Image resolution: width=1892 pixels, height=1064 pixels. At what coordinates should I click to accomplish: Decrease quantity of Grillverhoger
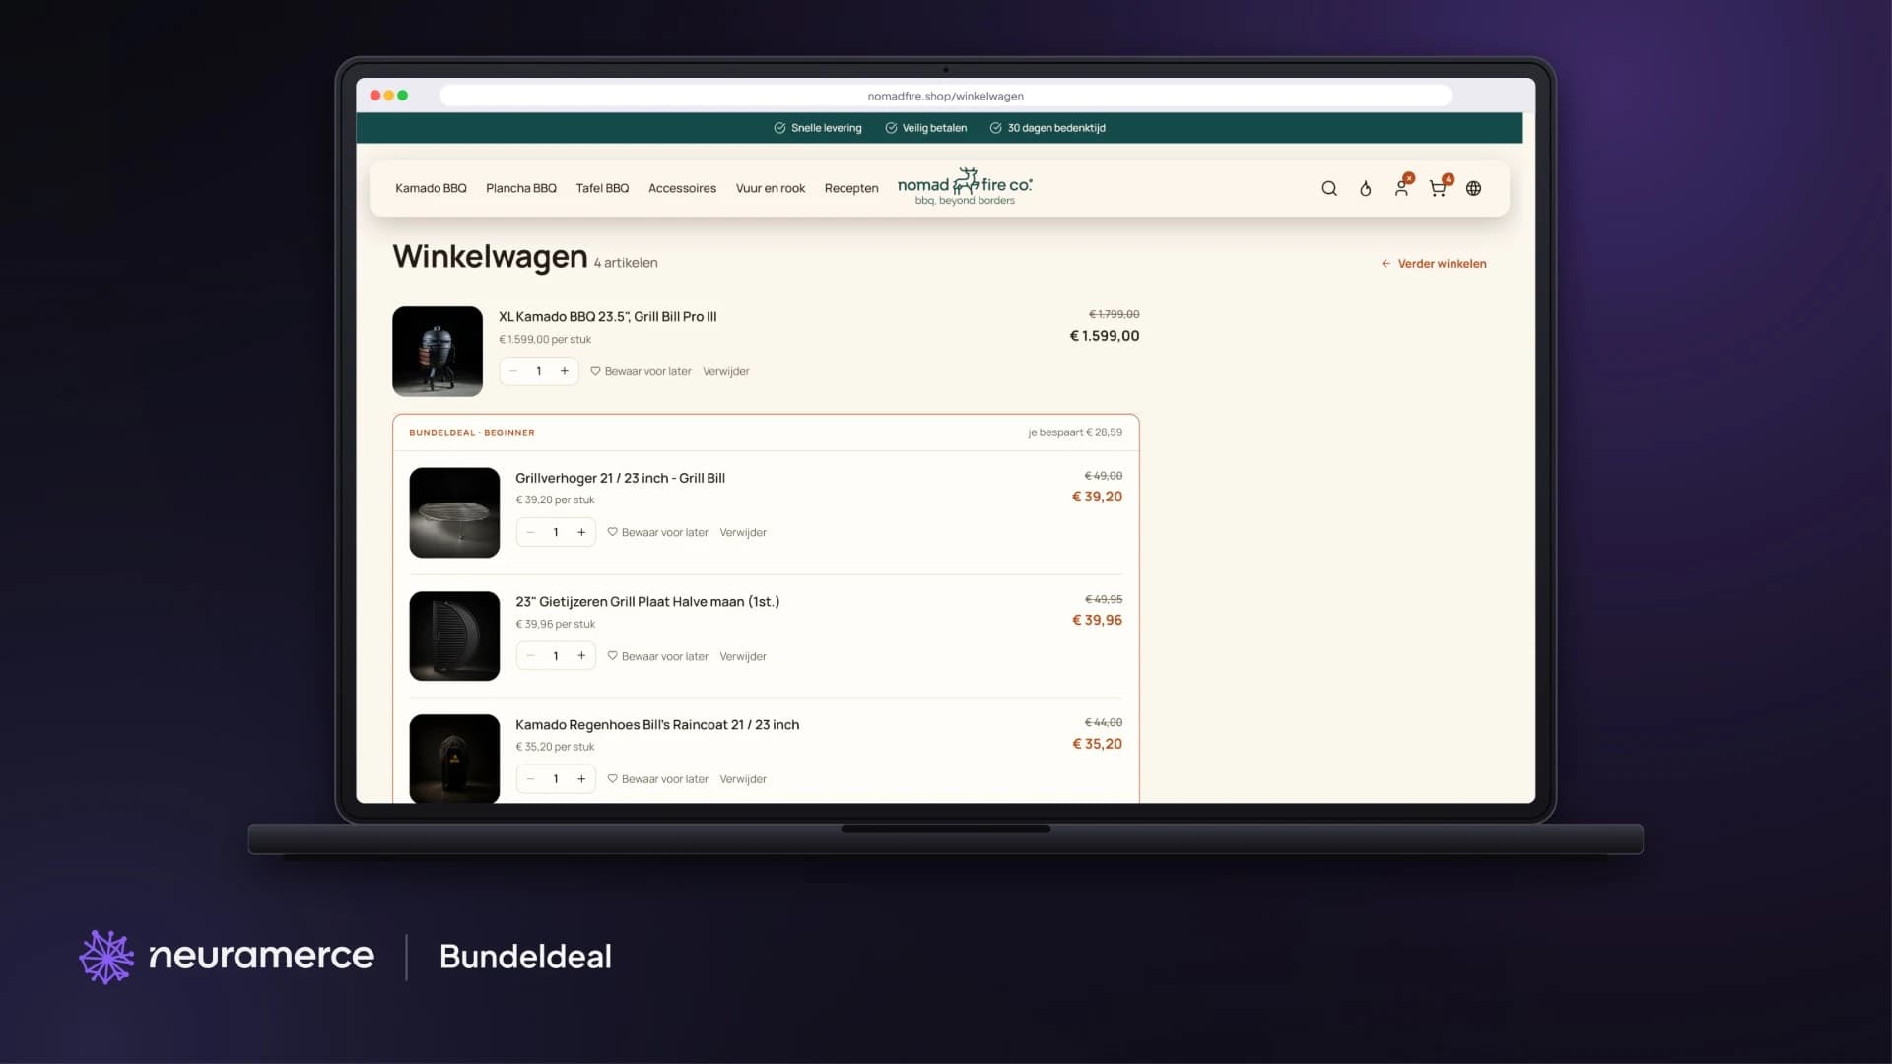click(x=530, y=532)
